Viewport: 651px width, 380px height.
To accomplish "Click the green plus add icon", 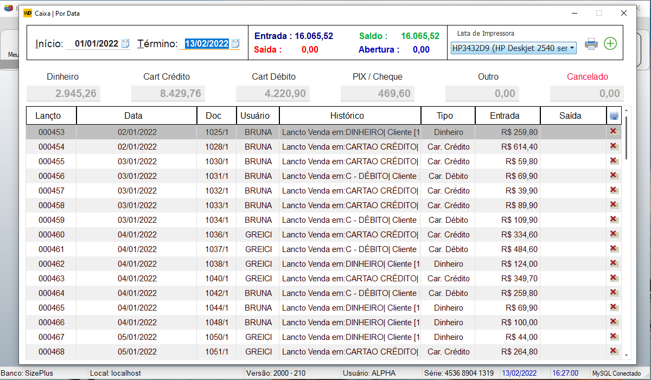I will [610, 43].
